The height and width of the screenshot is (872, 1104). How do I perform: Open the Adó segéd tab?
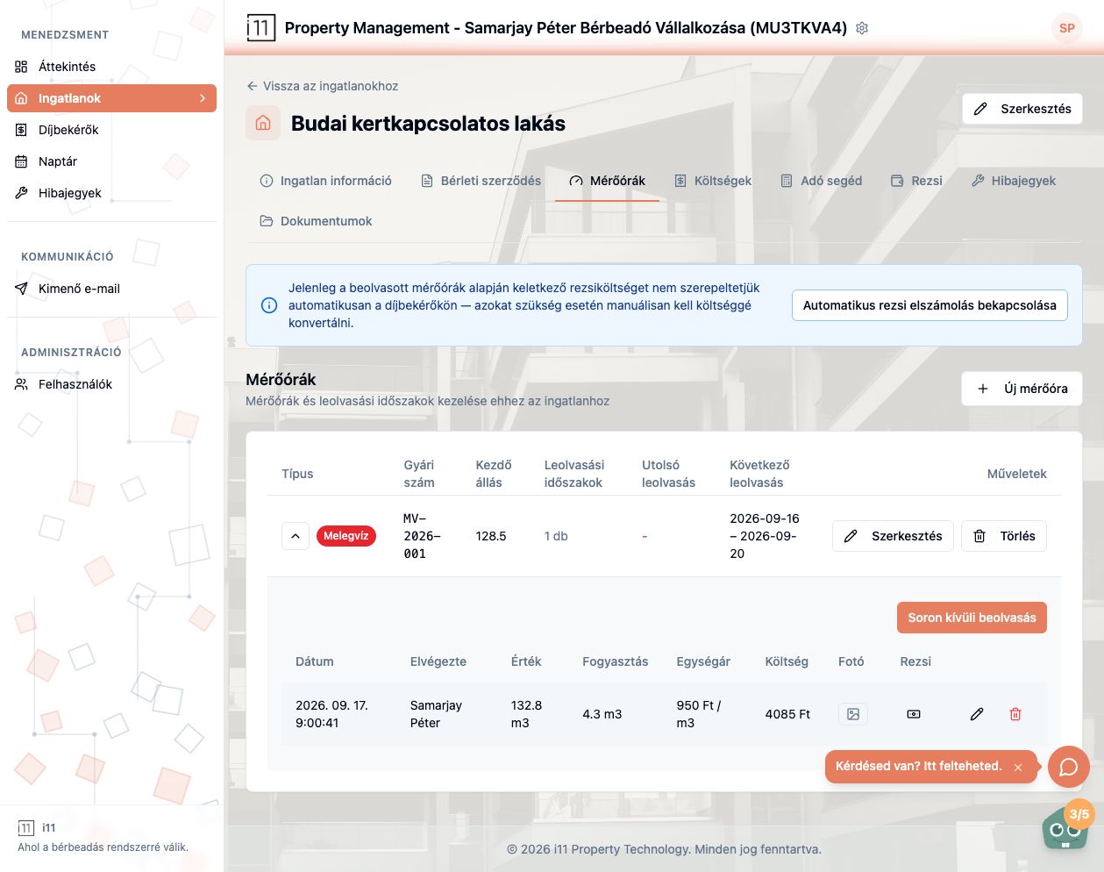(822, 181)
